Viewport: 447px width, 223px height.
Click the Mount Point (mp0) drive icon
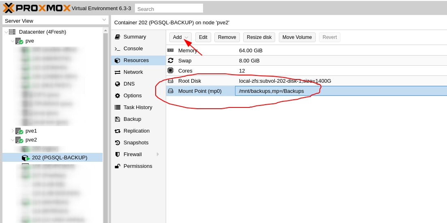tap(171, 91)
